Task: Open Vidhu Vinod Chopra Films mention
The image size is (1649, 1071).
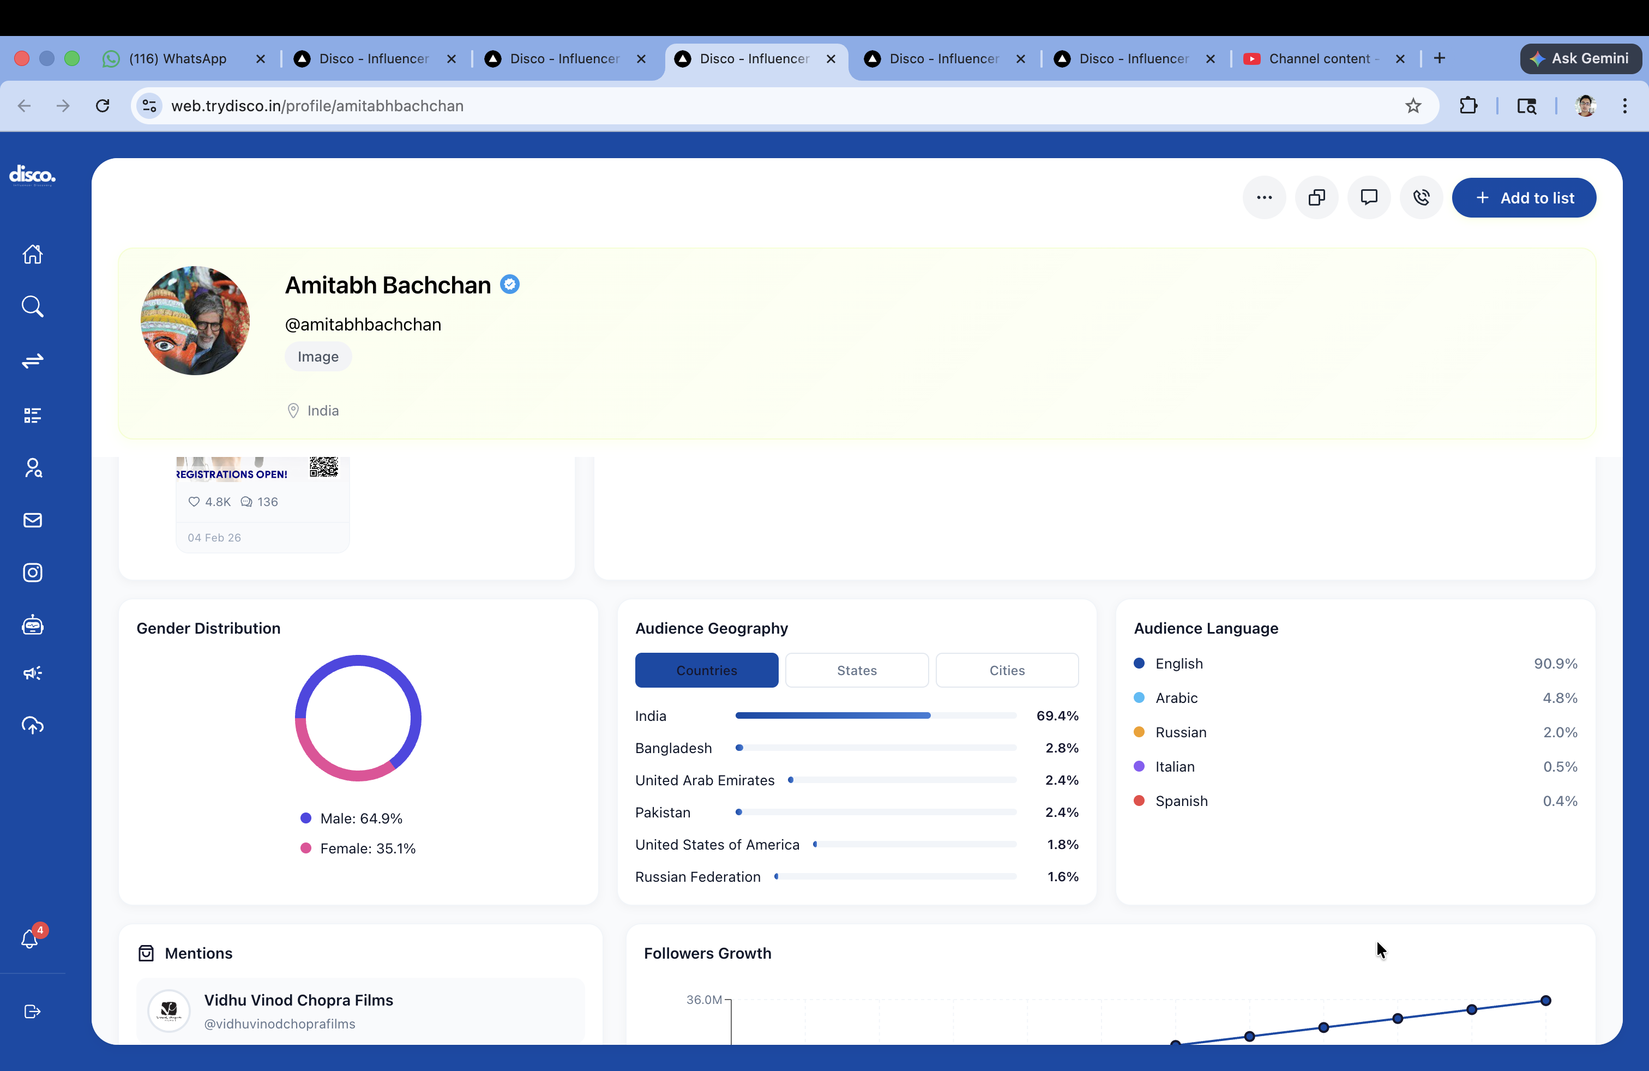Action: tap(298, 1010)
